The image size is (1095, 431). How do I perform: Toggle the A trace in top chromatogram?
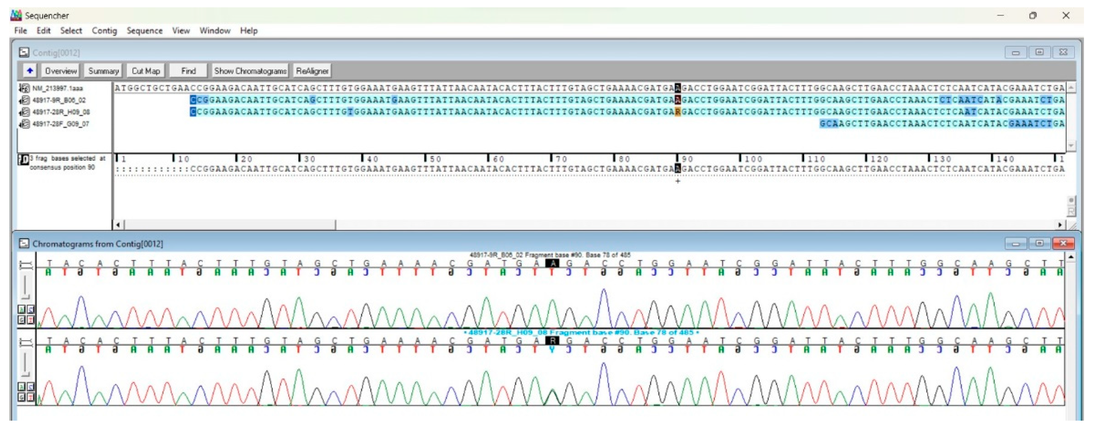click(x=21, y=309)
